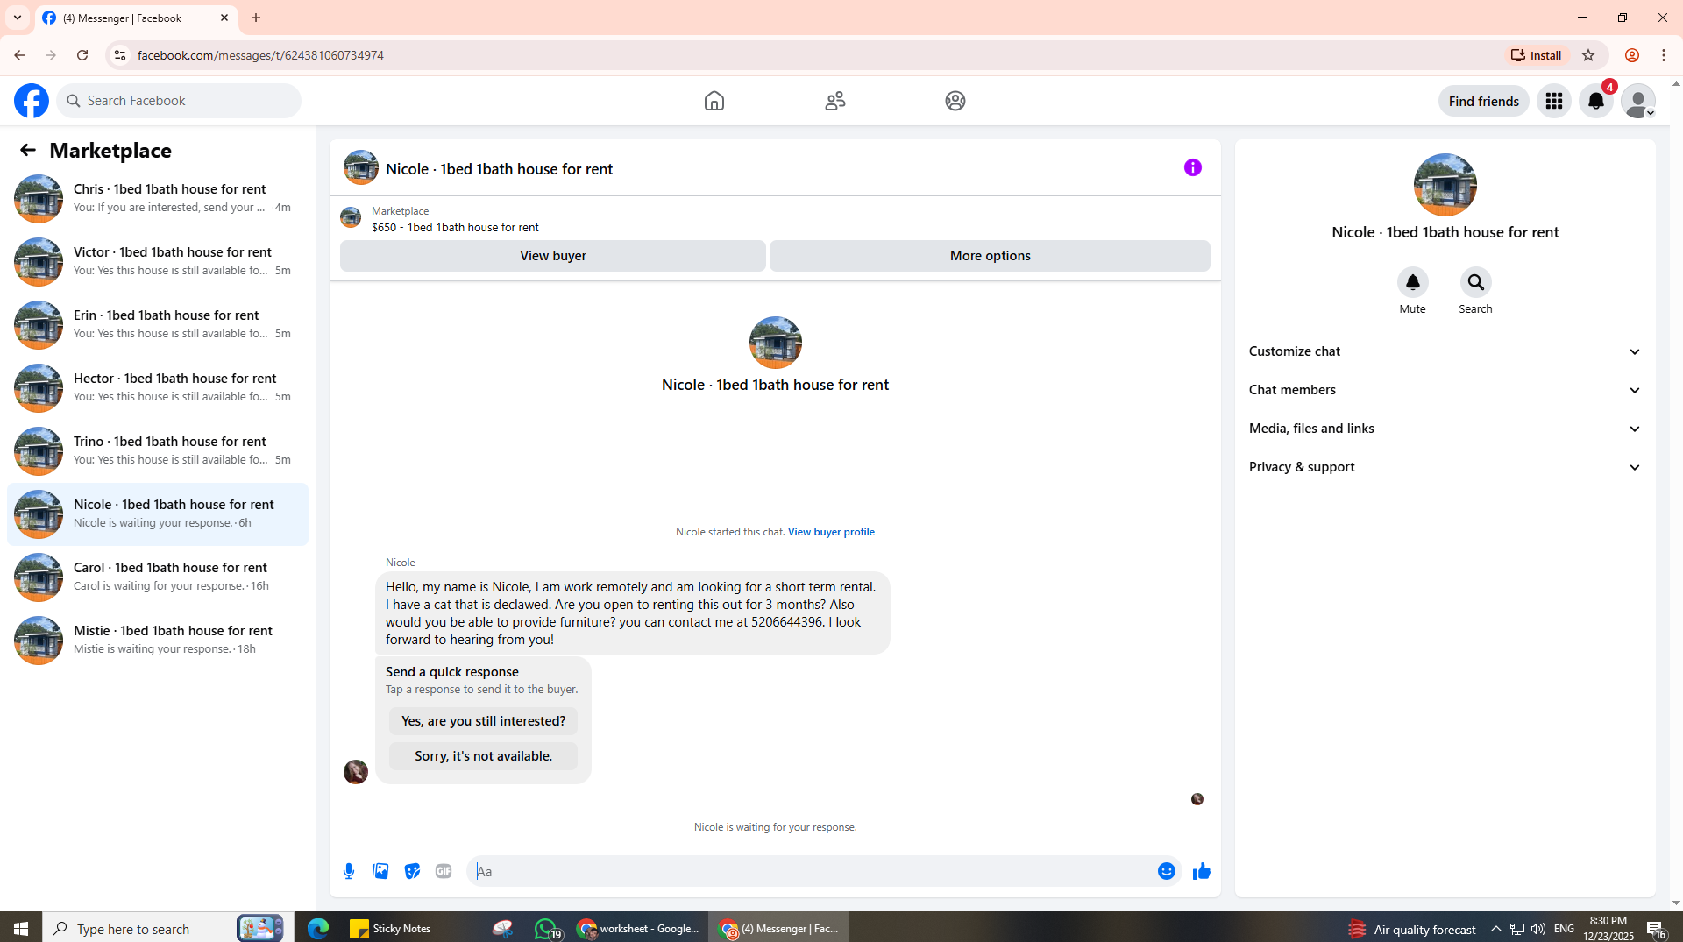
Task: Close the Messenger browser tab
Action: tap(224, 18)
